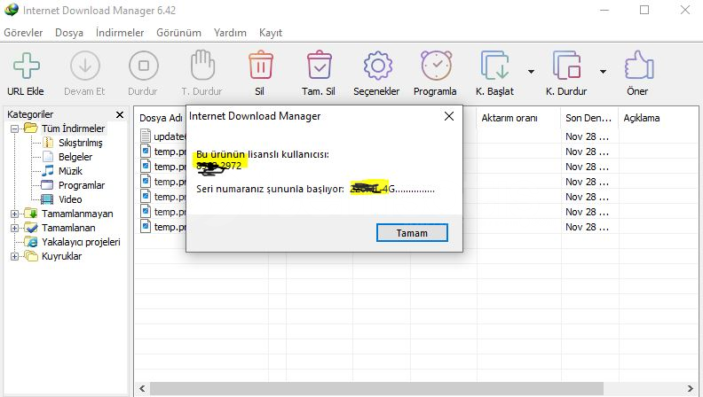The height and width of the screenshot is (397, 703).
Task: Click the Müzik note icon
Action: coord(48,171)
